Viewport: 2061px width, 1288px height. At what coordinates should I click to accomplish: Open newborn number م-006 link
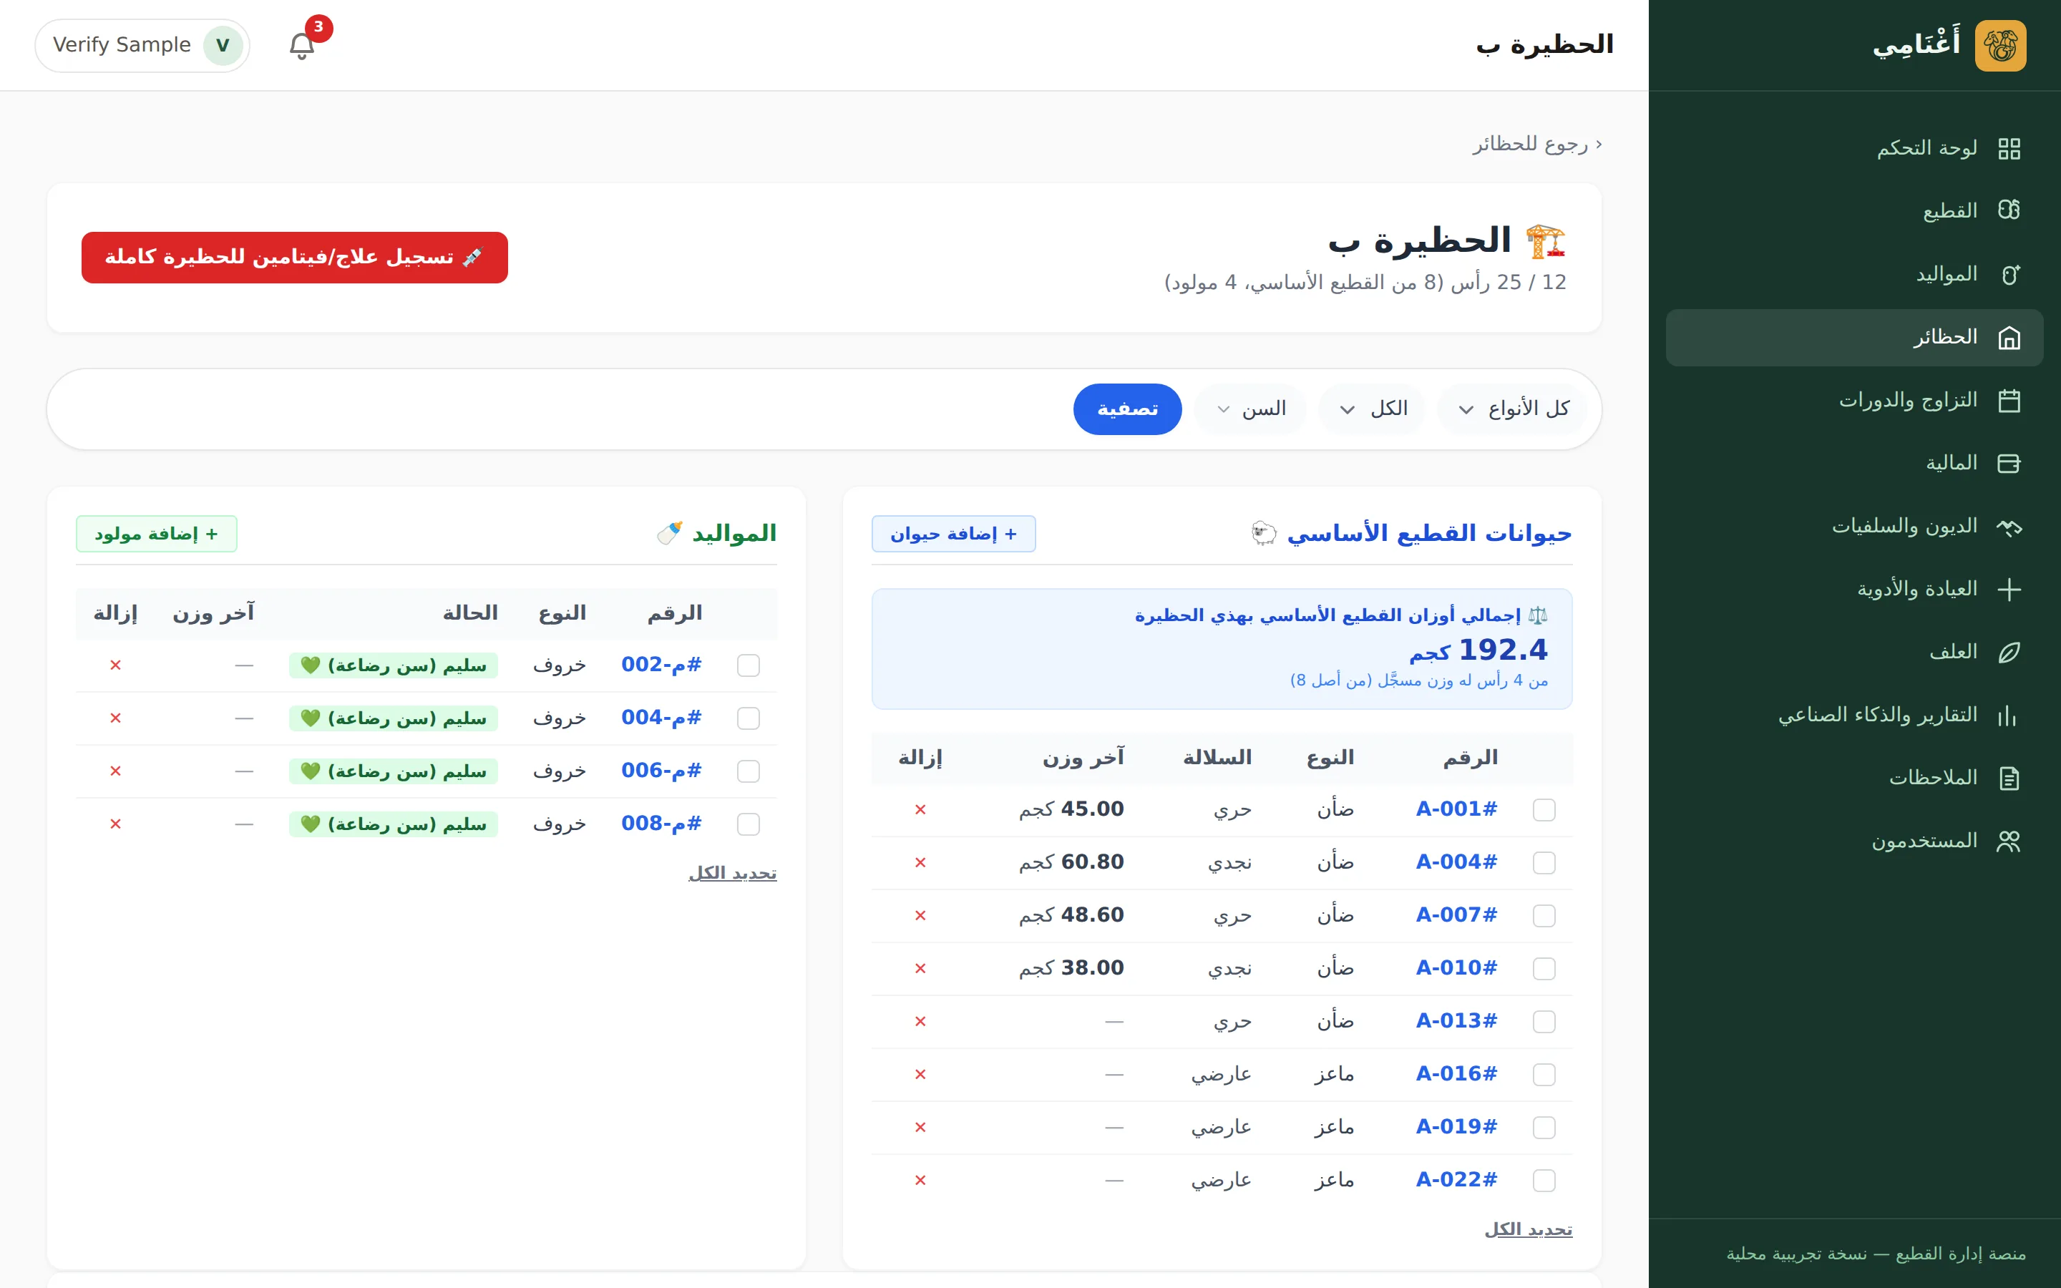(661, 770)
